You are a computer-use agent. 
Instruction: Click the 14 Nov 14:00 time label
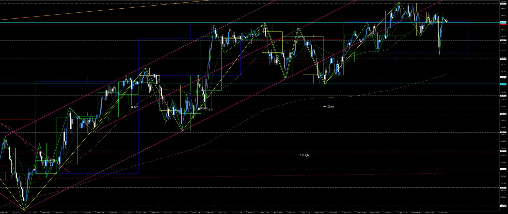pyautogui.click(x=443, y=212)
